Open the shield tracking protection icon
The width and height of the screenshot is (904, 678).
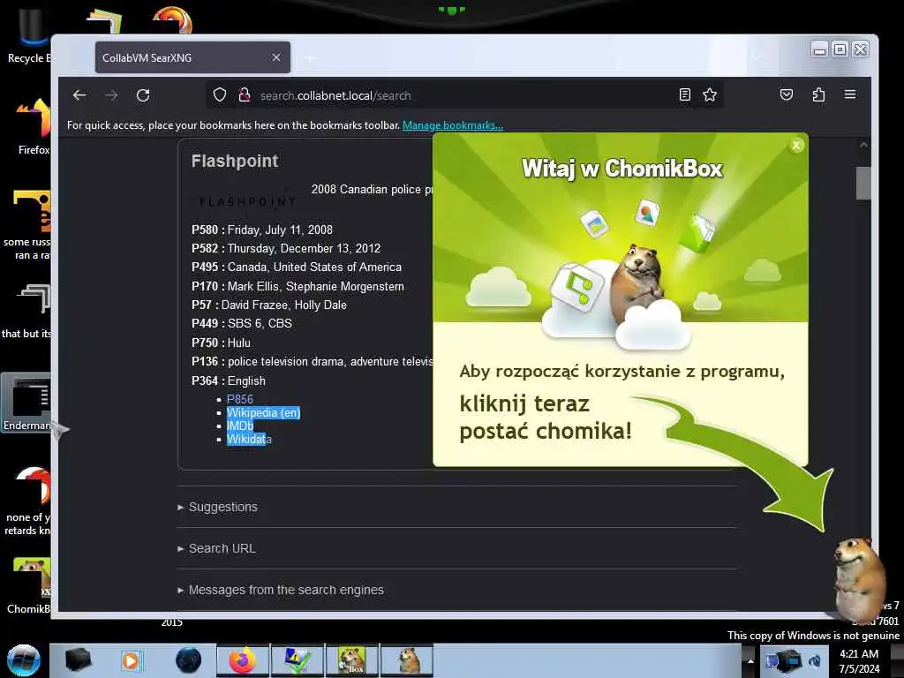220,94
